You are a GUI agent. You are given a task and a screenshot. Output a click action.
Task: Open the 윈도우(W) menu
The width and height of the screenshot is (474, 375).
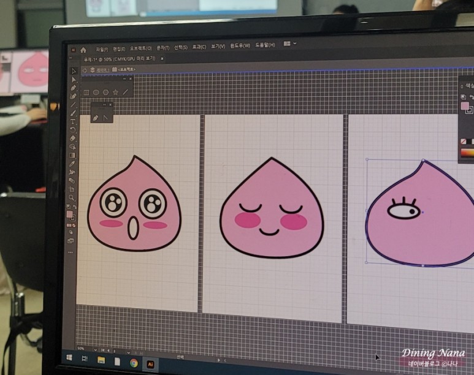[240, 45]
